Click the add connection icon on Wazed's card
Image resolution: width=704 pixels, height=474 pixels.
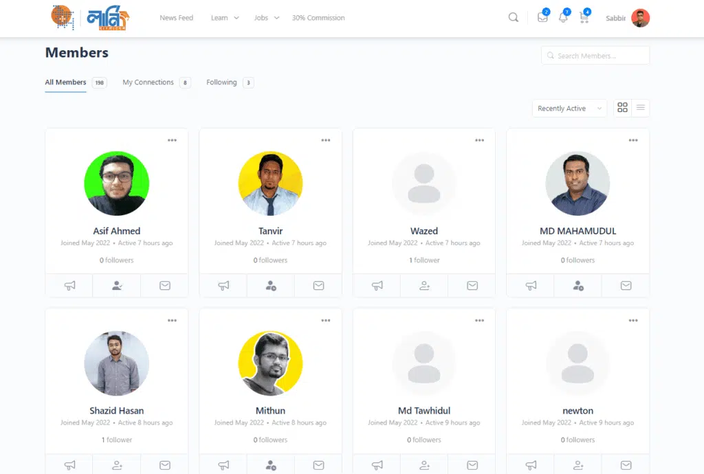click(x=424, y=286)
